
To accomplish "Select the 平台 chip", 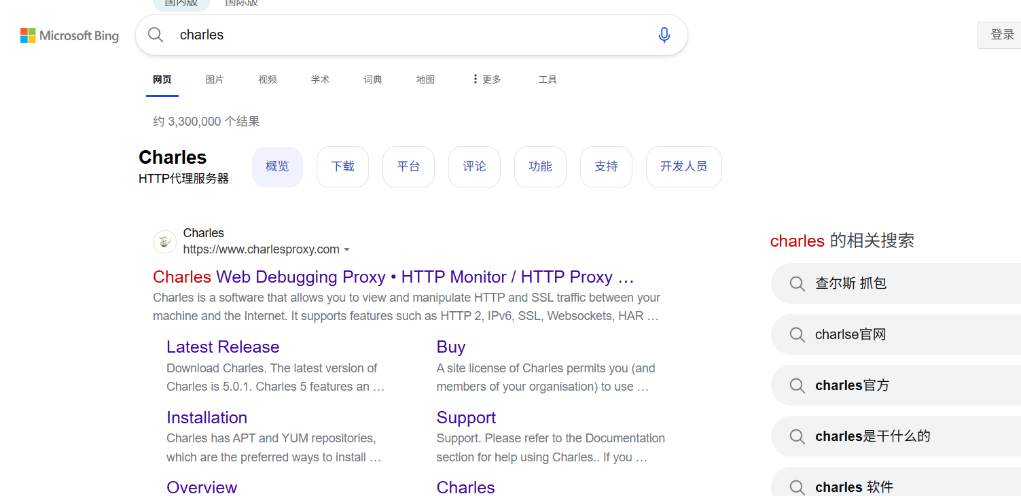I will click(x=408, y=167).
